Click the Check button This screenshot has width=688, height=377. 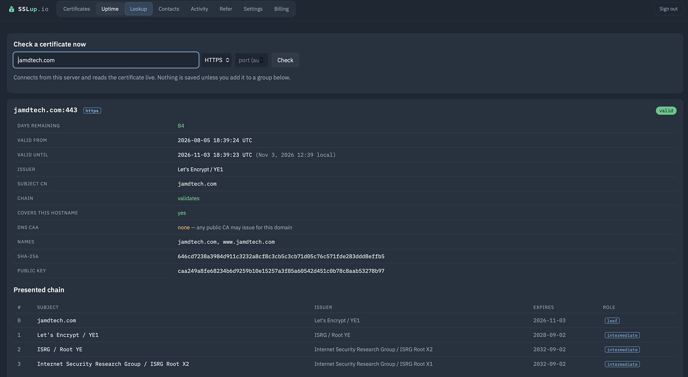coord(285,60)
